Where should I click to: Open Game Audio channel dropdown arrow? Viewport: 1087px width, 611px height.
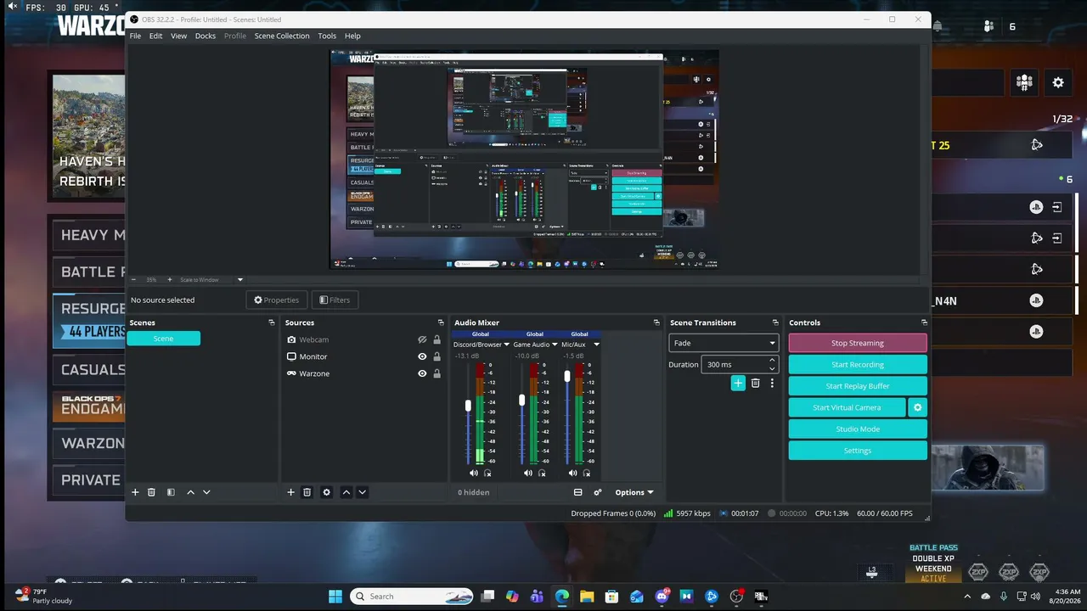pyautogui.click(x=555, y=345)
